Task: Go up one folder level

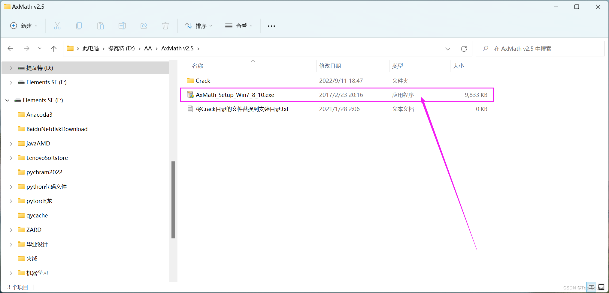Action: coord(54,49)
